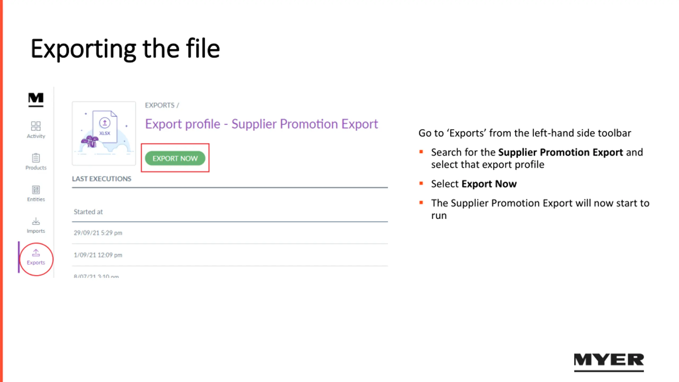Viewport: 679px width, 382px height.
Task: Click the Started at column header
Action: click(x=88, y=212)
